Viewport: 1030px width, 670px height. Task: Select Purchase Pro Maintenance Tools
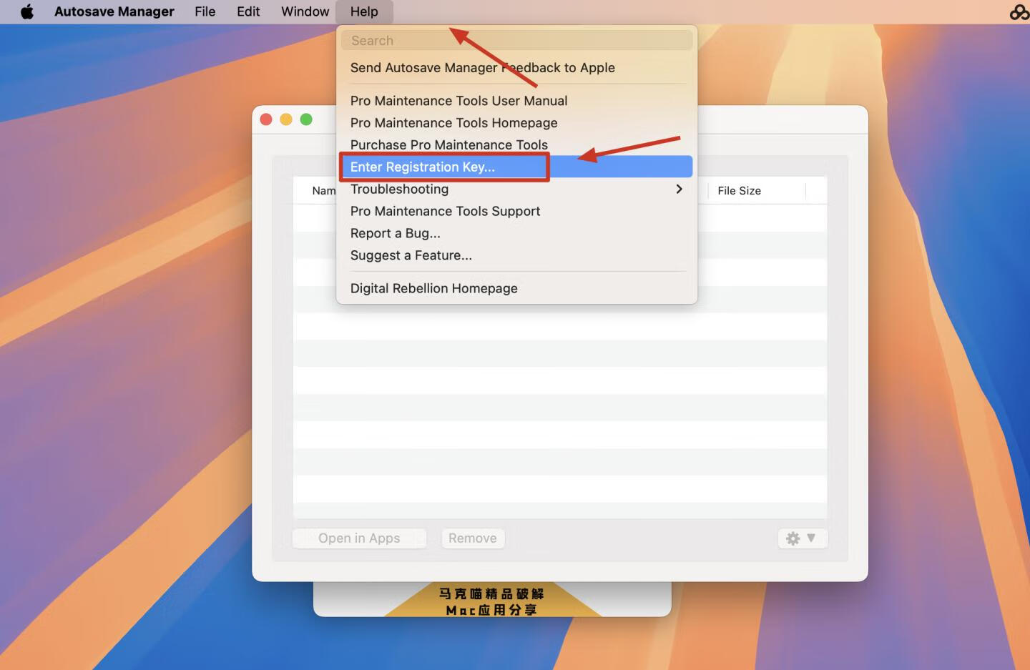point(516,145)
